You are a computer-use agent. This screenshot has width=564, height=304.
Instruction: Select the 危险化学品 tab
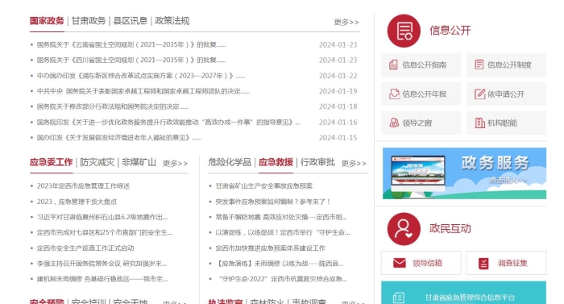(230, 162)
